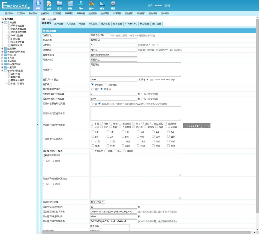Select 是 for 关闭前台所有动态页面

(92, 104)
